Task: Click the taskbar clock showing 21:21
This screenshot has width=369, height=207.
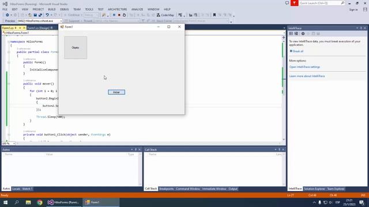Action: [x=349, y=202]
